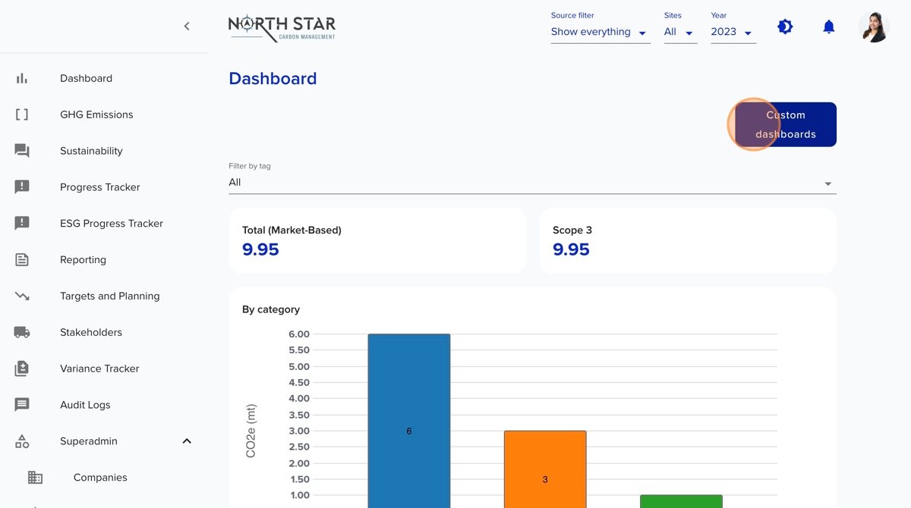
Task: Click the green chart bar
Action: click(681, 501)
